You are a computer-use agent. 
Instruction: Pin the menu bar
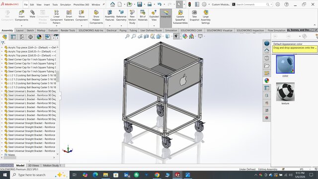[x=104, y=4]
